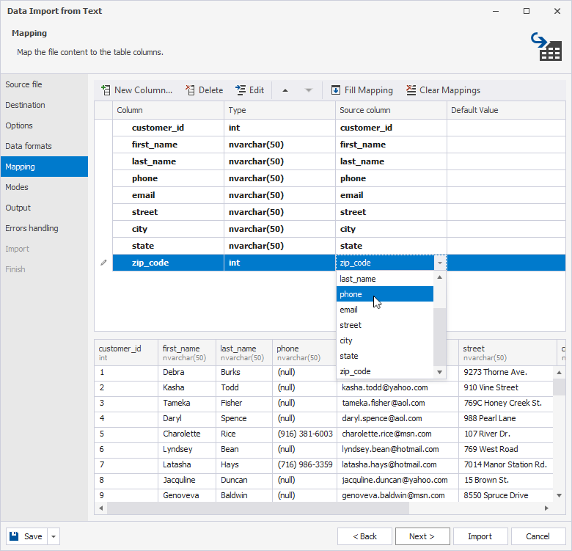Viewport: 572px width, 551px height.
Task: Click preview cell '(916) 381-6003'
Action: (x=304, y=434)
